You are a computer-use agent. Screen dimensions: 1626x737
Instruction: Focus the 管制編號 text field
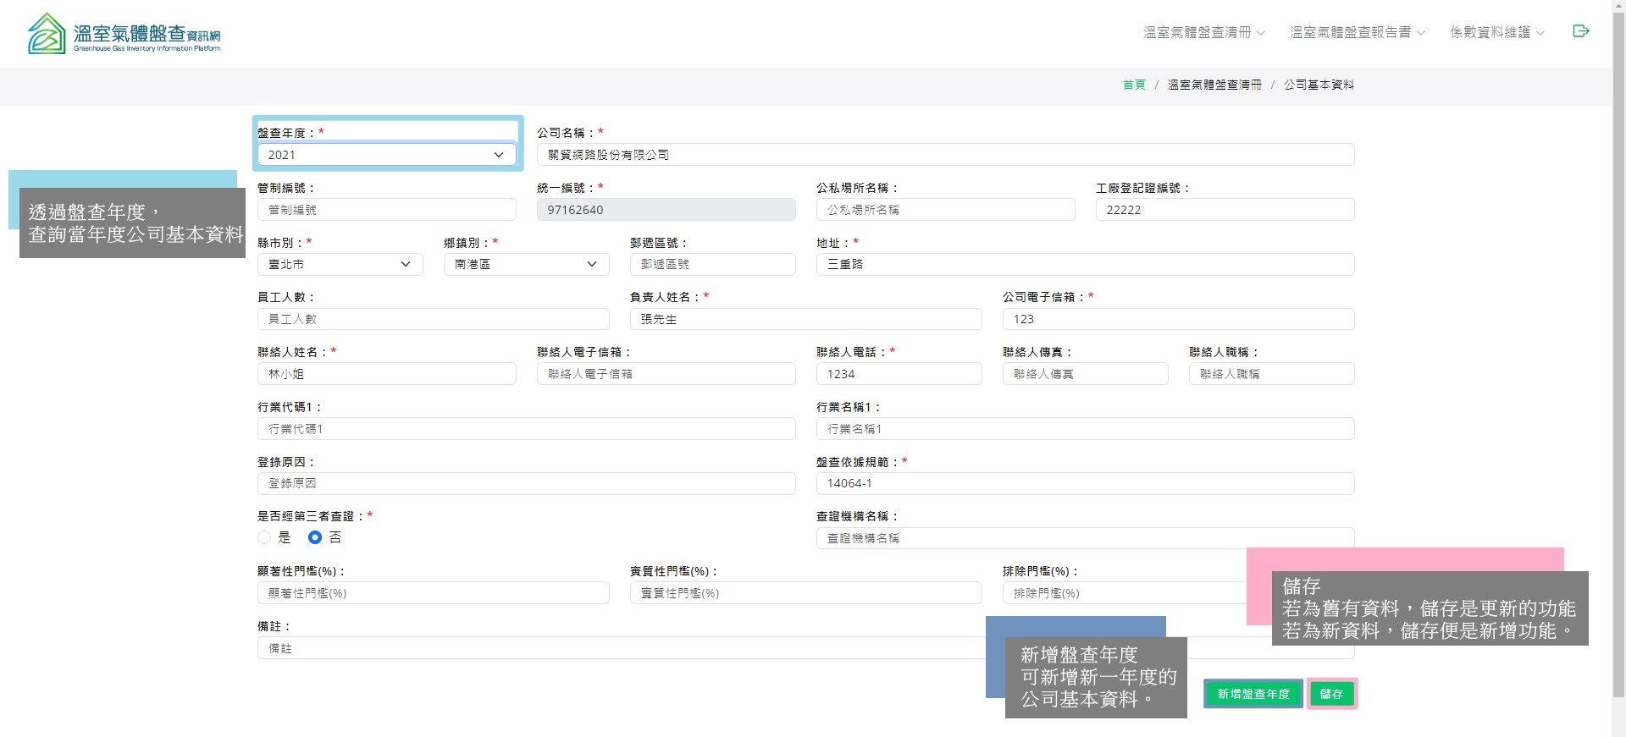click(386, 210)
